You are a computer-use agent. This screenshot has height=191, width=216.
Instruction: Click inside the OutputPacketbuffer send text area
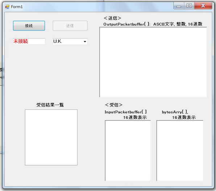153,62
